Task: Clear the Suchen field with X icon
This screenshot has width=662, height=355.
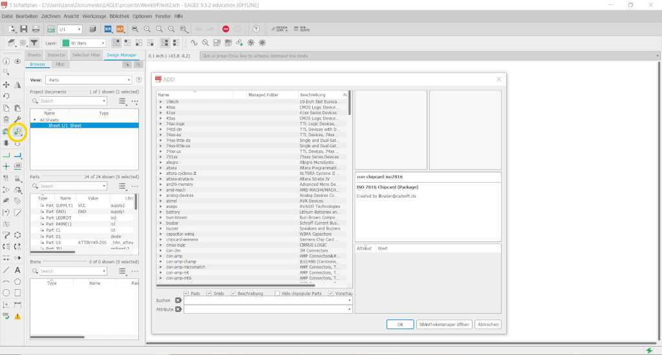Action: [x=178, y=300]
